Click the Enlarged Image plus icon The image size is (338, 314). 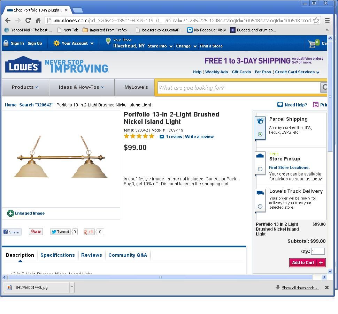(10, 213)
